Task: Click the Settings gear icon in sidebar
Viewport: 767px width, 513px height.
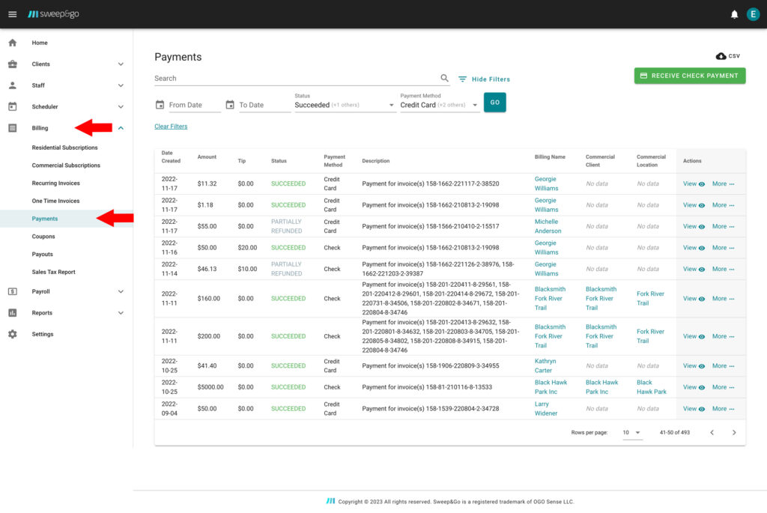Action: tap(12, 334)
